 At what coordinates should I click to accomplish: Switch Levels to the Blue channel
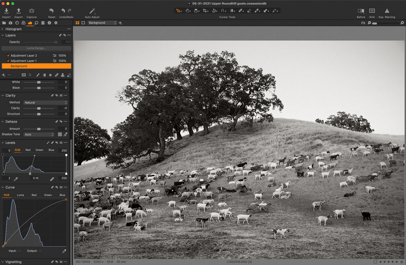click(x=51, y=150)
